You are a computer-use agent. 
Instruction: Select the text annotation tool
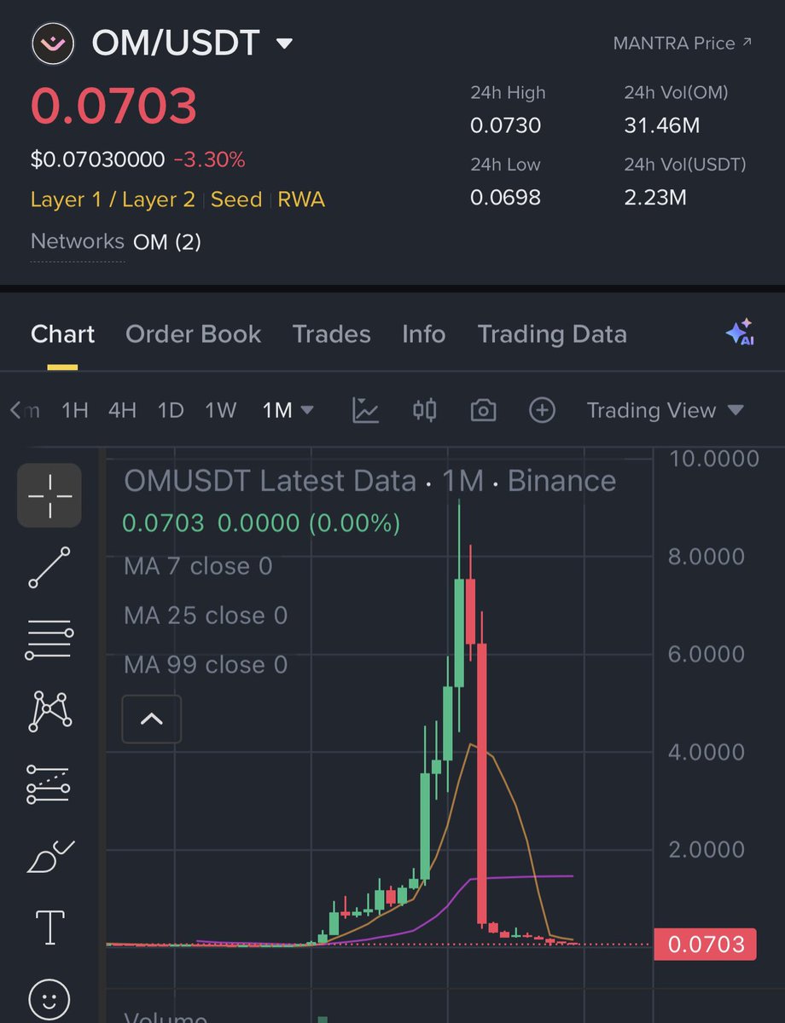49,926
